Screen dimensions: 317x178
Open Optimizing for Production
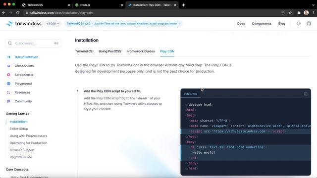tap(28, 143)
